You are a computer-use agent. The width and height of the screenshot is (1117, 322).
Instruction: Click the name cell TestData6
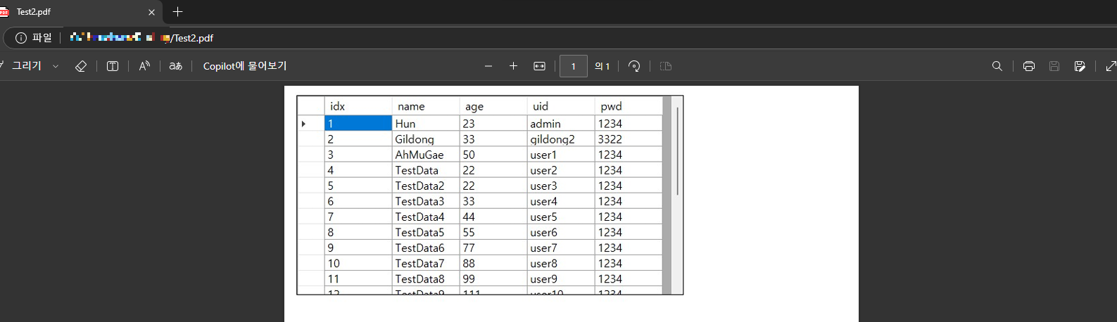[x=426, y=247]
